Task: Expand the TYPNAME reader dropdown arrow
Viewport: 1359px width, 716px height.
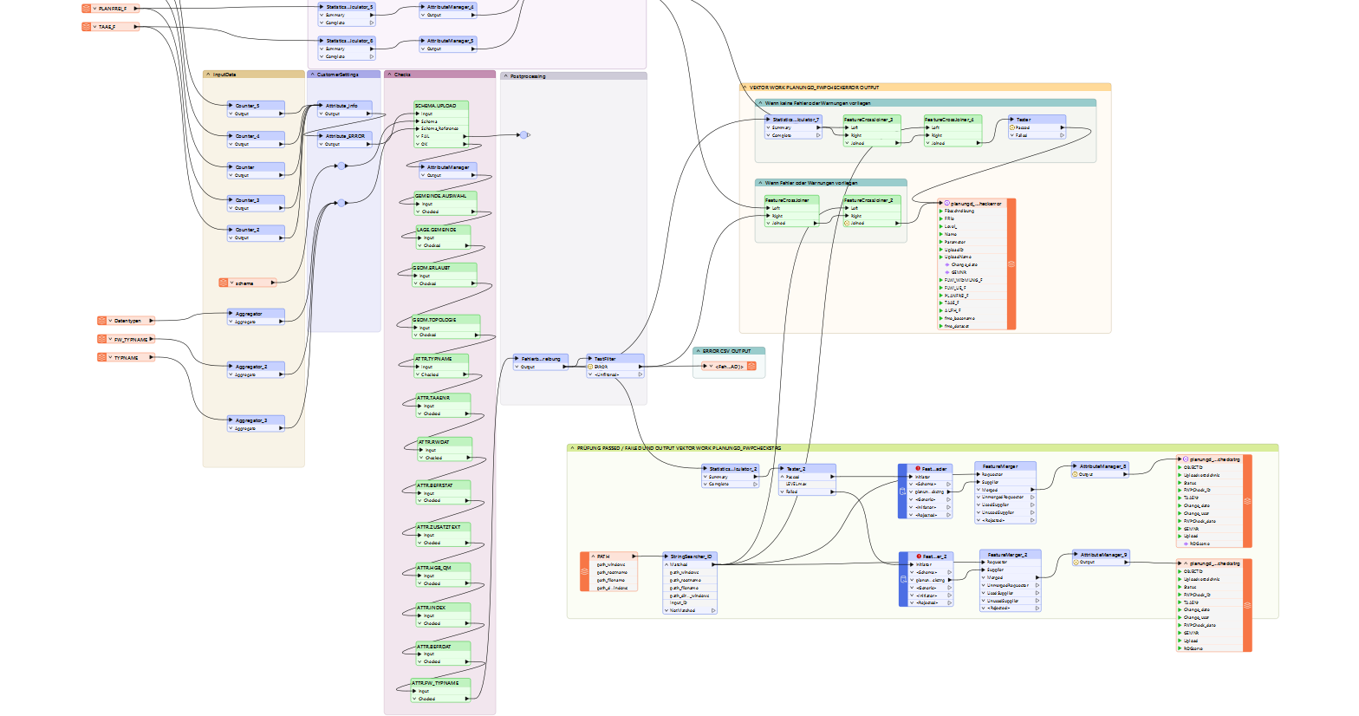Action: (110, 357)
